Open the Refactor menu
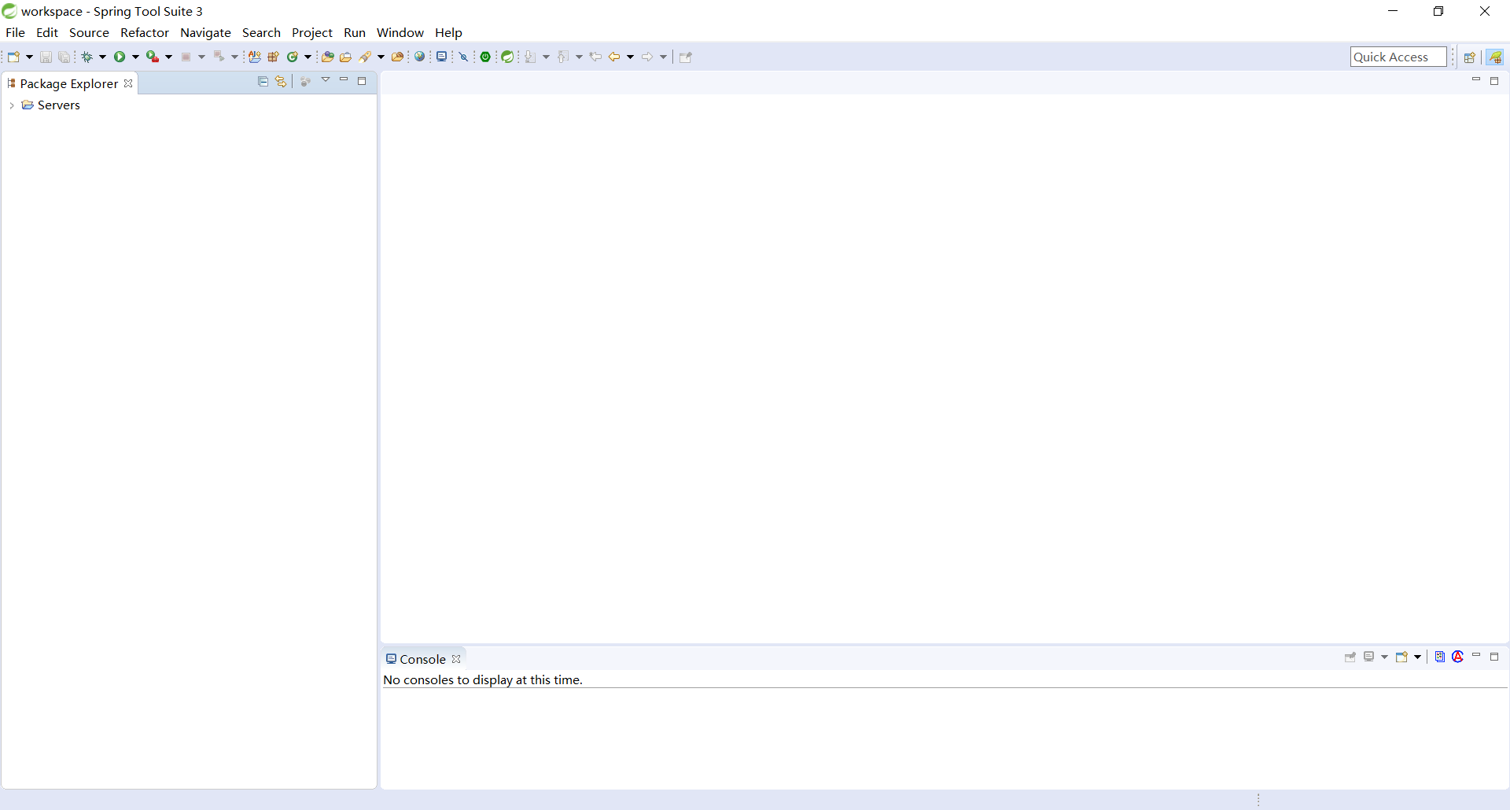 pyautogui.click(x=145, y=32)
